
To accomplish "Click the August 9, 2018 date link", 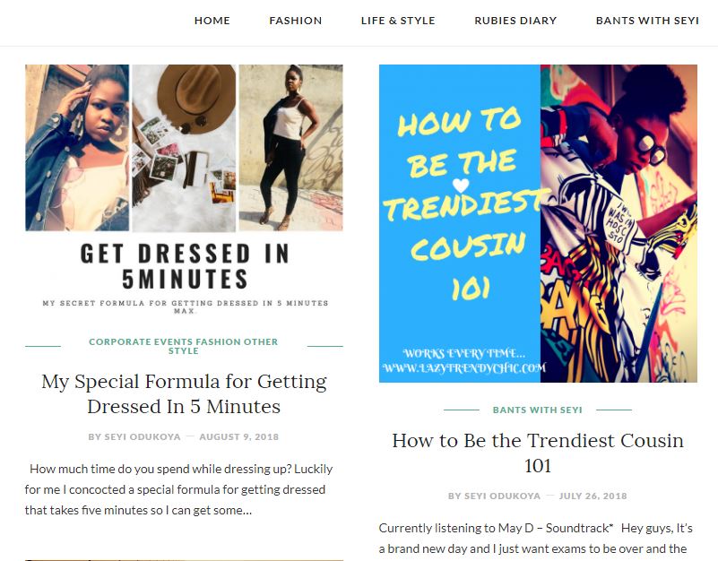I will point(239,437).
